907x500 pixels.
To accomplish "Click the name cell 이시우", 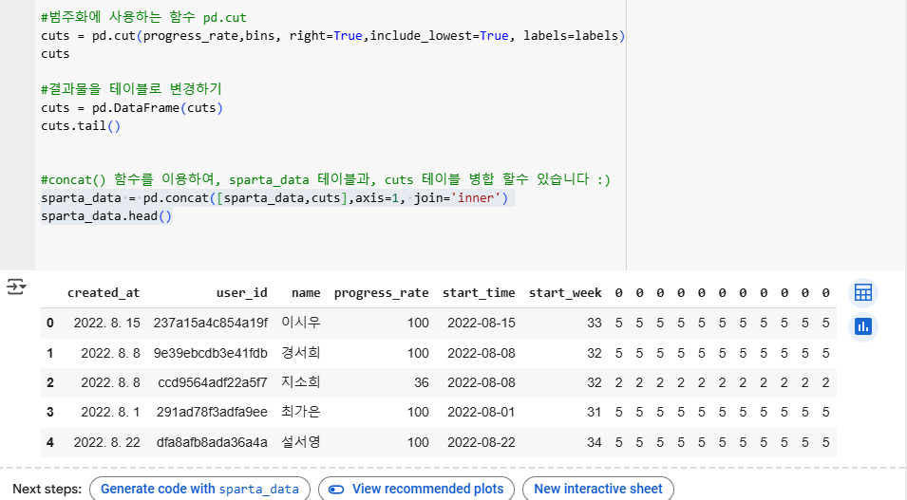I will (301, 324).
